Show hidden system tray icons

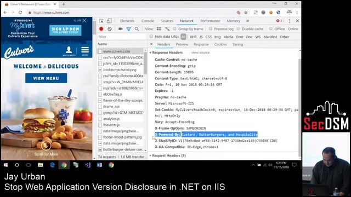click(253, 165)
